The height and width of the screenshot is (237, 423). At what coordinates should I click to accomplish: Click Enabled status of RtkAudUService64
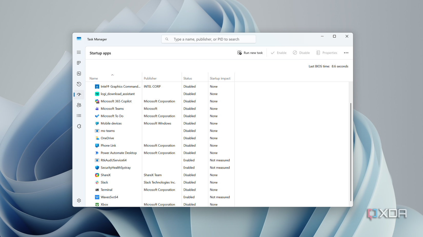tap(189, 160)
